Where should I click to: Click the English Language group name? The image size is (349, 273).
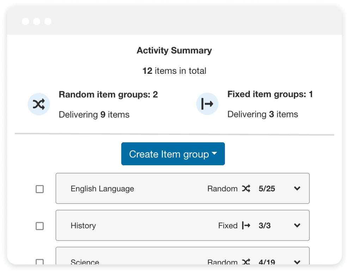(x=102, y=189)
